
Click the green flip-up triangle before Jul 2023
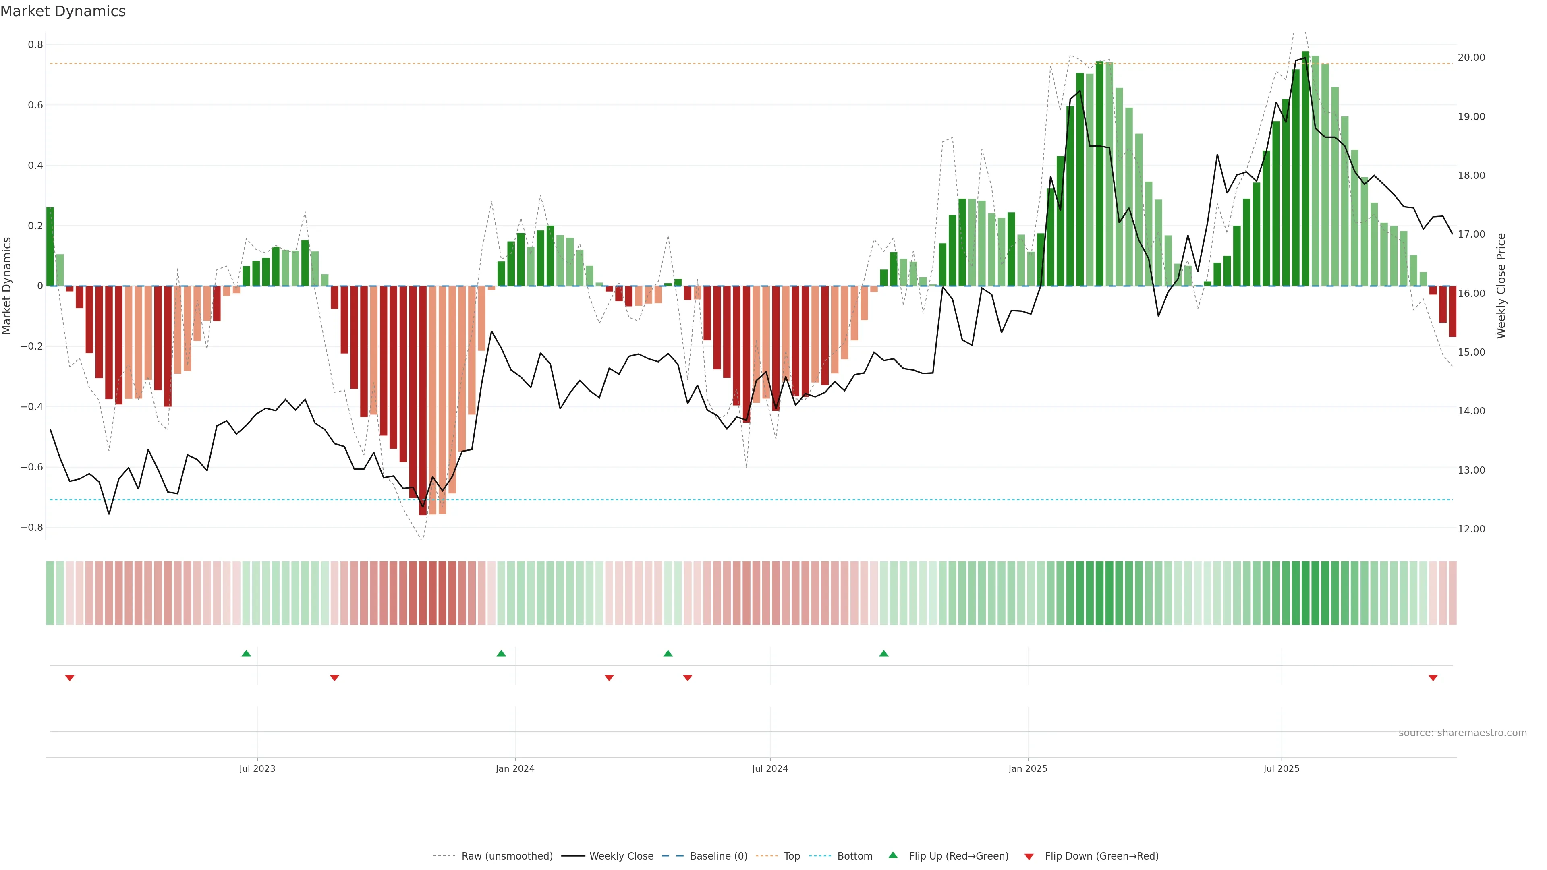(x=246, y=653)
